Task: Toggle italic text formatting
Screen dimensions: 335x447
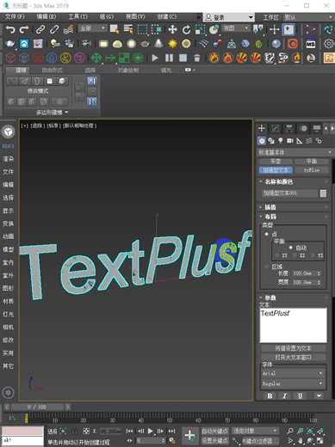Action: pyautogui.click(x=284, y=395)
